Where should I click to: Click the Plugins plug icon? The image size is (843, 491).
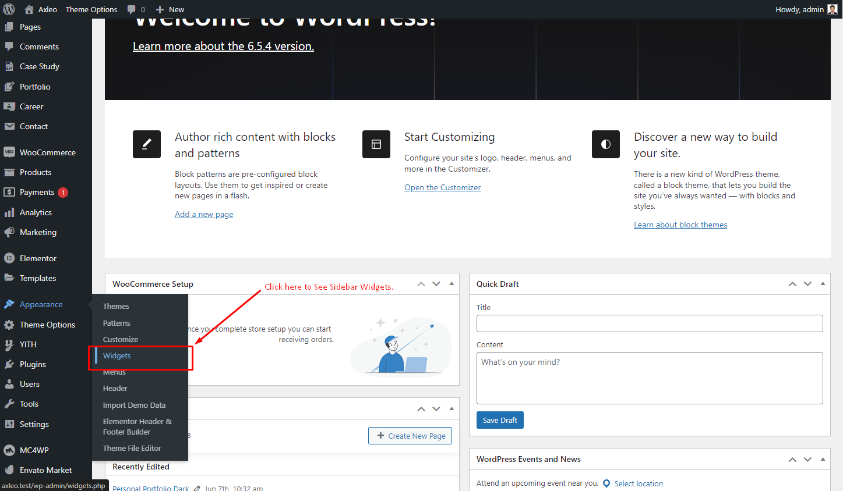point(9,364)
